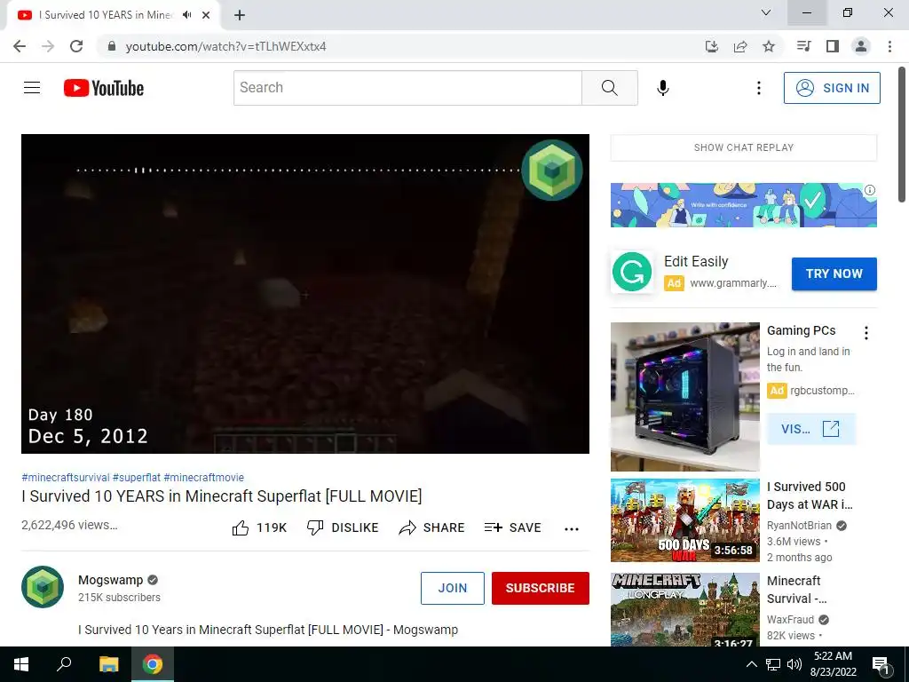909x682 pixels.
Task: Click the Grammarly logo icon
Action: [x=632, y=272]
